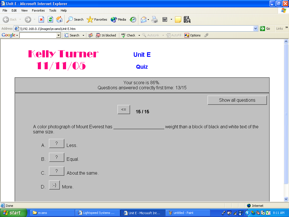This screenshot has width=289, height=217.
Task: Select answer B button for Equal
Action: tap(56, 157)
